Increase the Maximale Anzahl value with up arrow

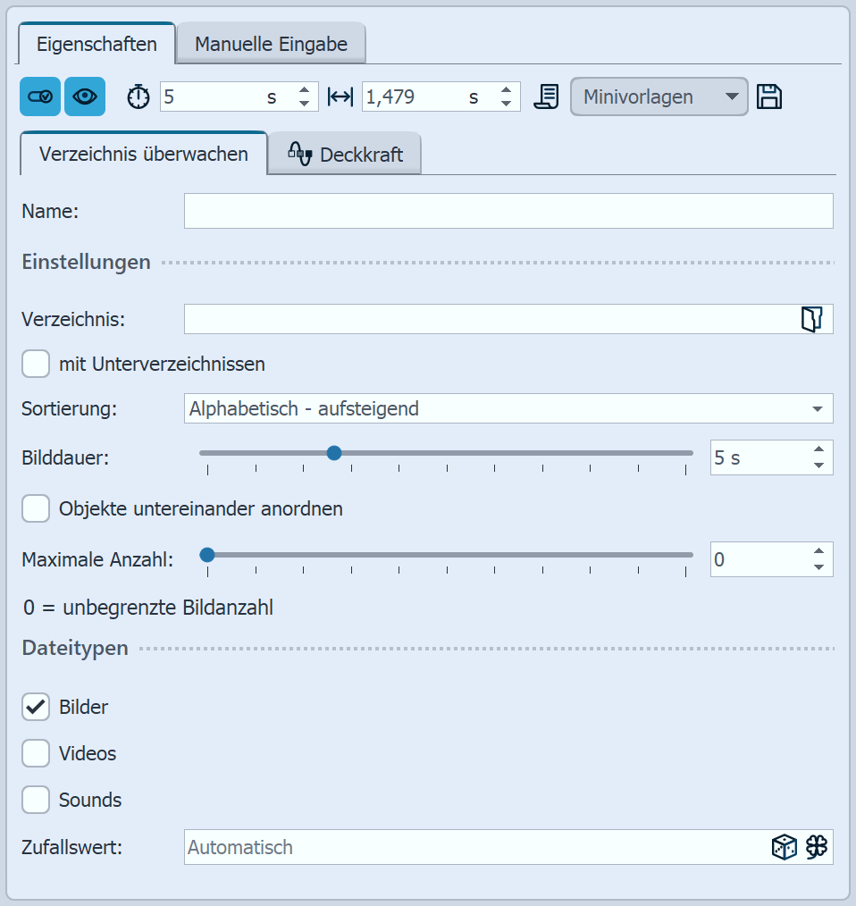(x=818, y=552)
